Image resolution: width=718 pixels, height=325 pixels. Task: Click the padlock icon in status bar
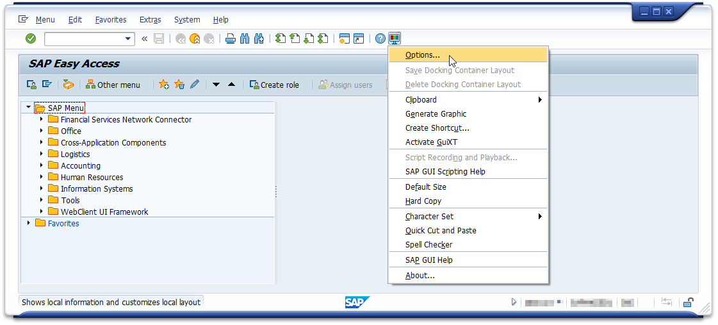(x=688, y=302)
